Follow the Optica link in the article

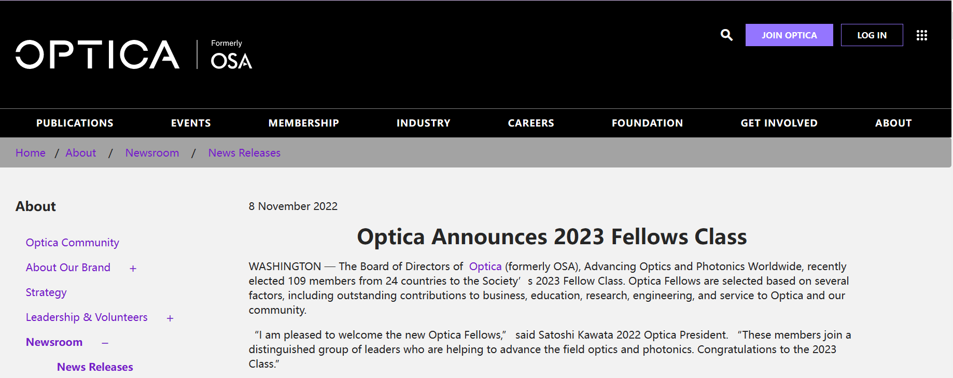tap(485, 267)
